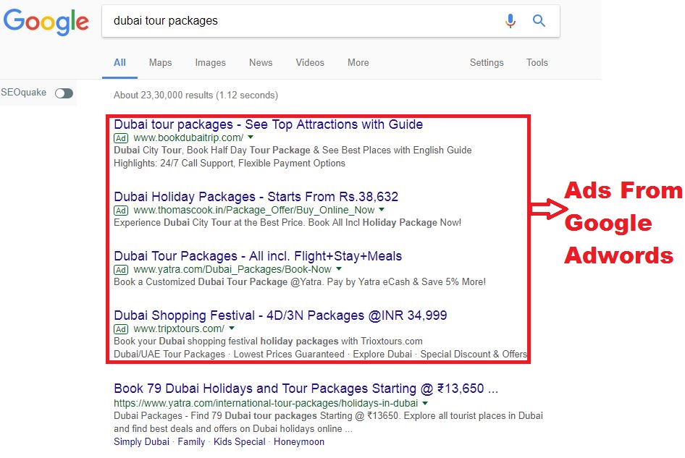685x458 pixels.
Task: Open 'Dubai Shopping Festival - 4D/3N Packages' ad
Action: [x=280, y=315]
